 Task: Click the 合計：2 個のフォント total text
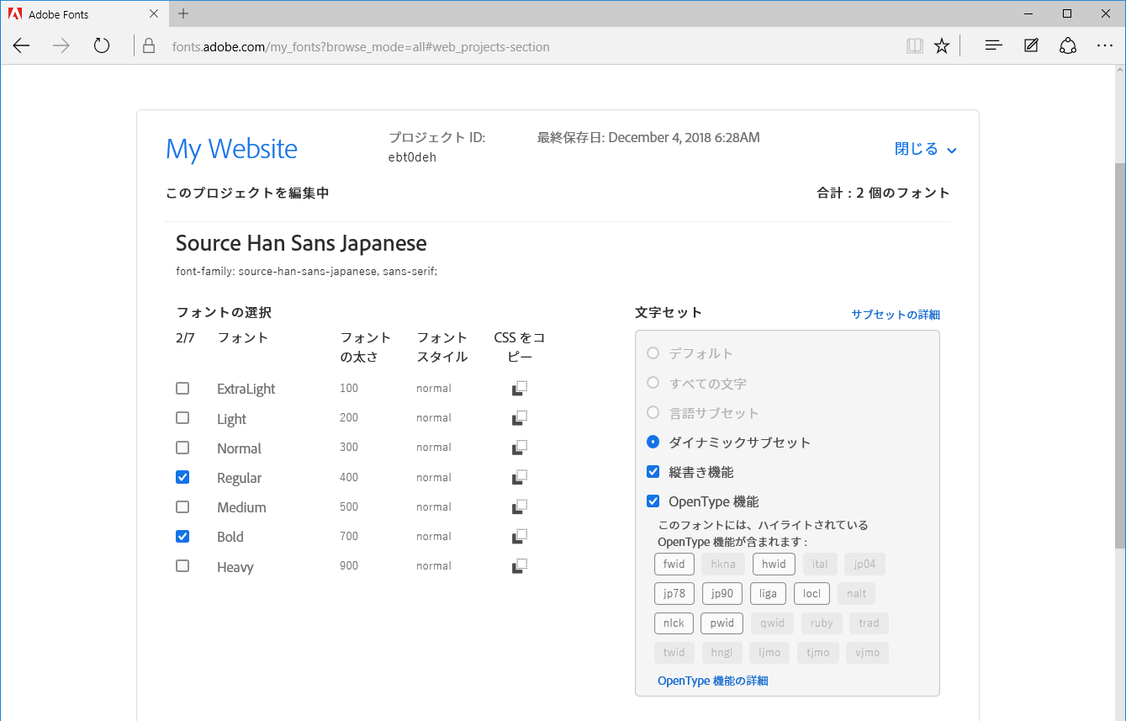[884, 193]
